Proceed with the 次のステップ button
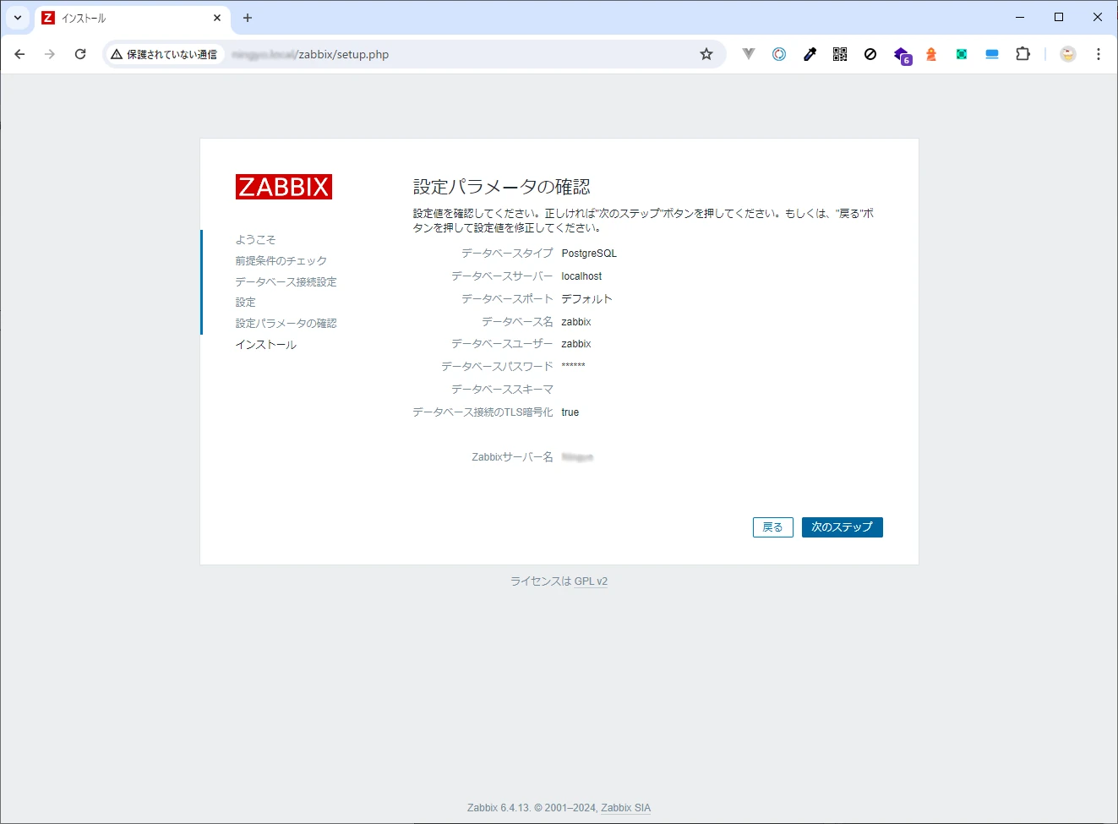 tap(843, 527)
